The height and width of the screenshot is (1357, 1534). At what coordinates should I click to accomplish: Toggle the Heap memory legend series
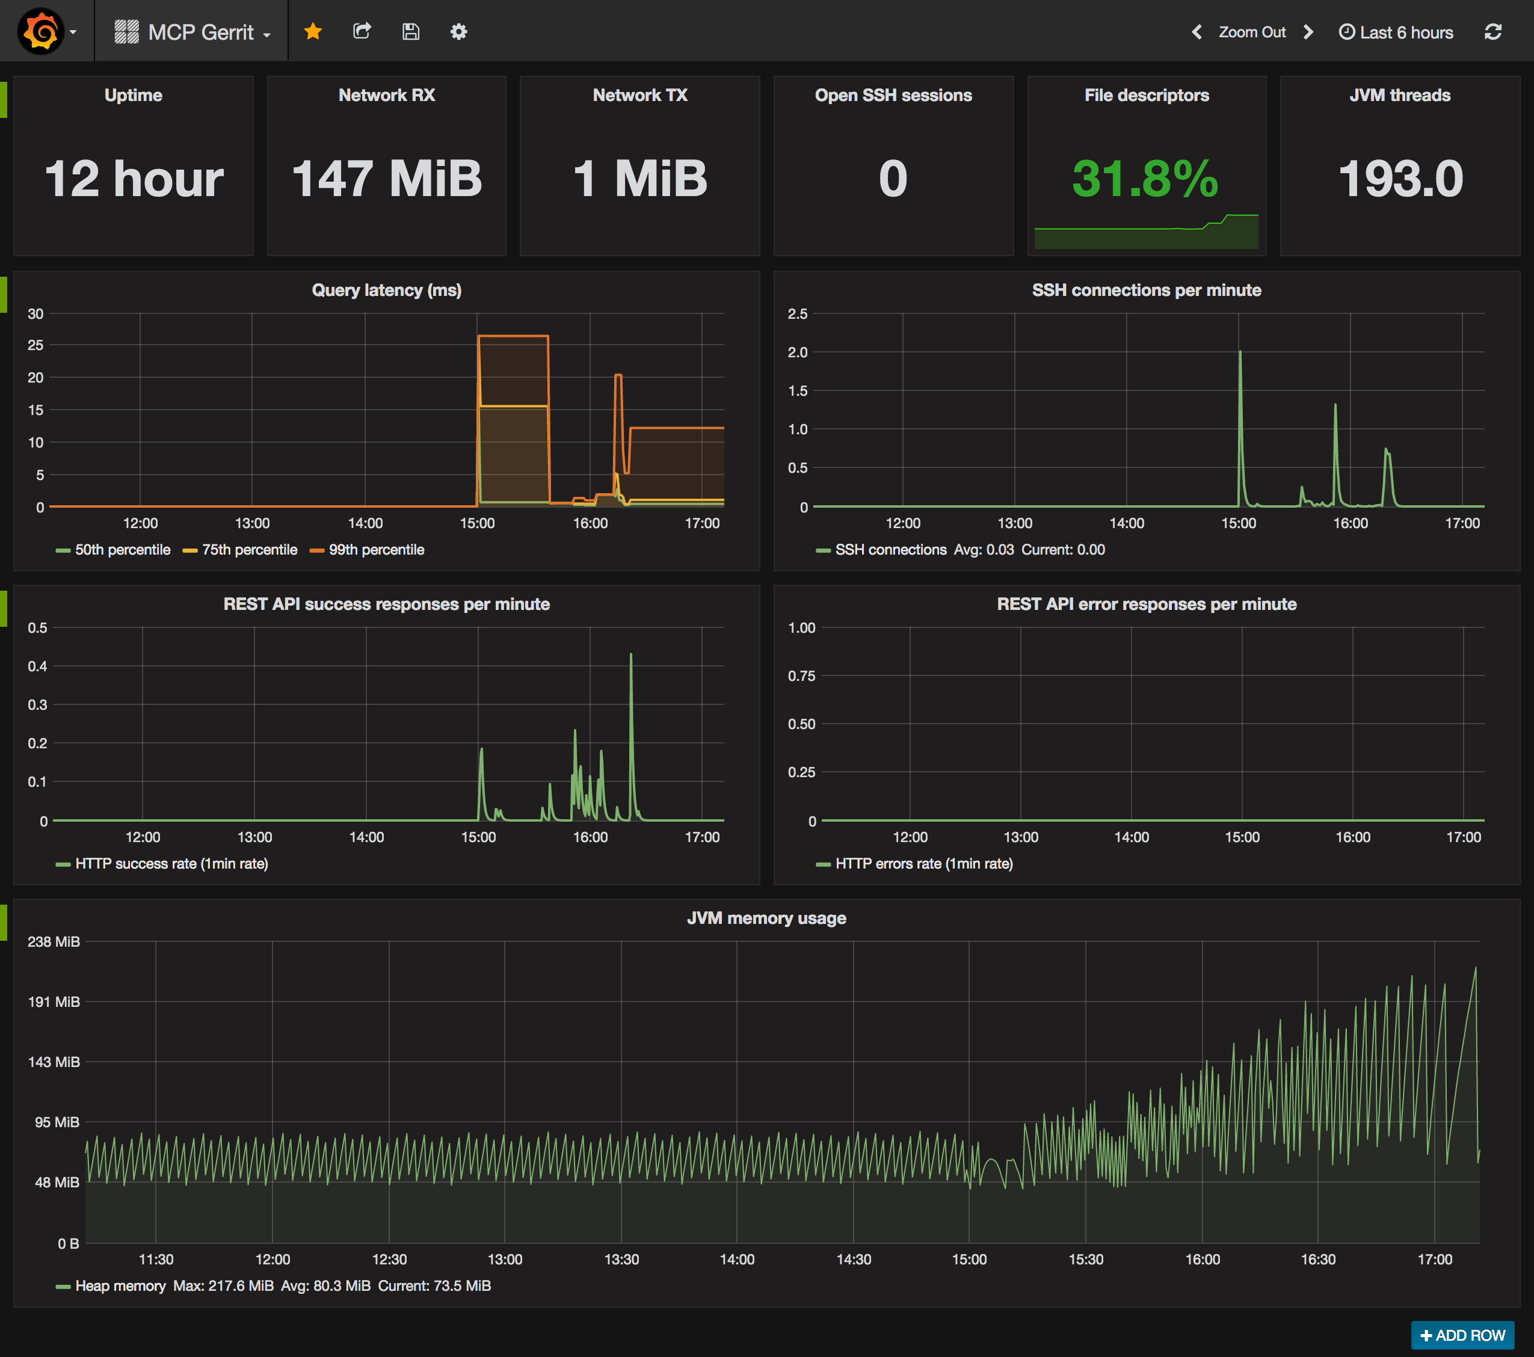[120, 1285]
